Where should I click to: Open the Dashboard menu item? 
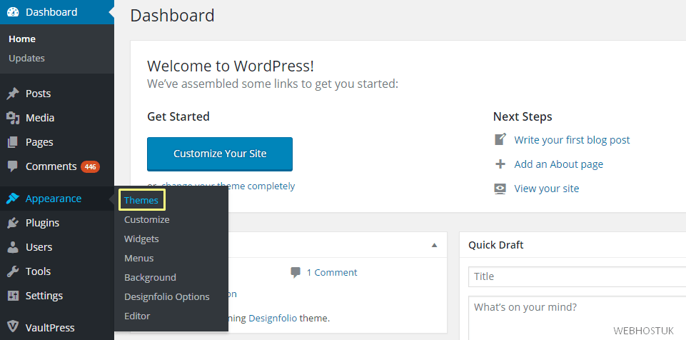(x=57, y=12)
